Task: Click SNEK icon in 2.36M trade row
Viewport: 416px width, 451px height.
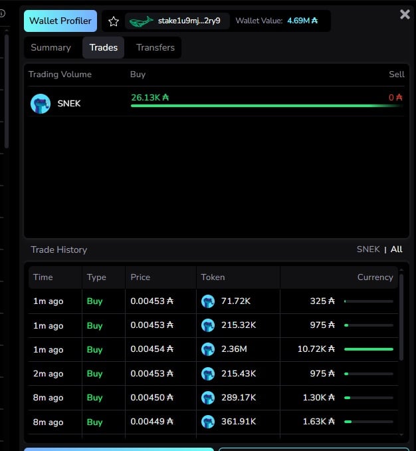Action: [x=208, y=349]
